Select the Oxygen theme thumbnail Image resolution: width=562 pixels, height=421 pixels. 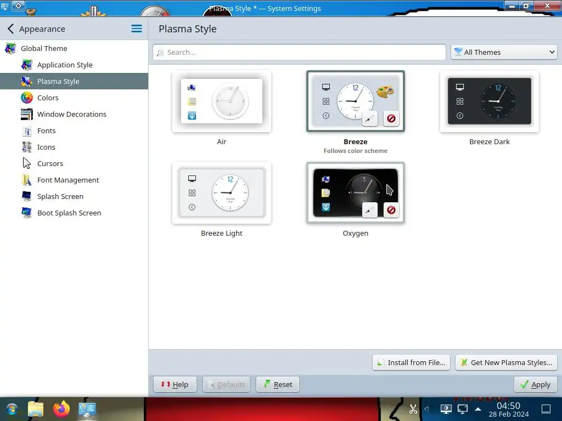point(356,193)
